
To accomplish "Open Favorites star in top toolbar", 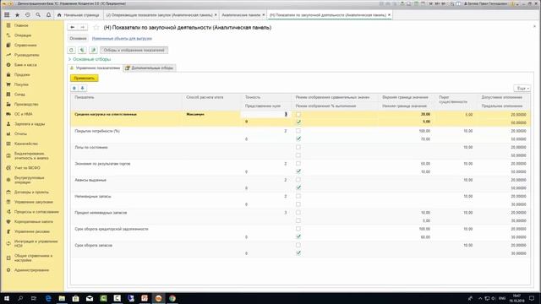I will tap(17, 15).
